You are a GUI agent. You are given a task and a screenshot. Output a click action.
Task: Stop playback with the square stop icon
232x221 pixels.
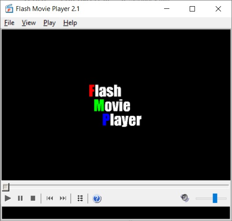[33, 199]
